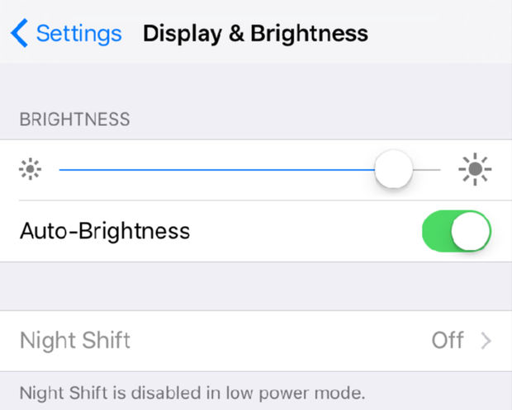Click the Night Shift low power mode note

tap(192, 393)
